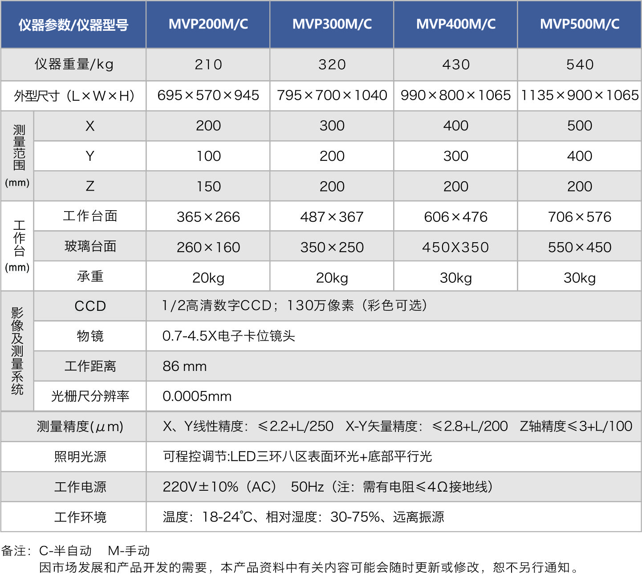Click the weight value 210
The height and width of the screenshot is (574, 642).
(x=208, y=65)
